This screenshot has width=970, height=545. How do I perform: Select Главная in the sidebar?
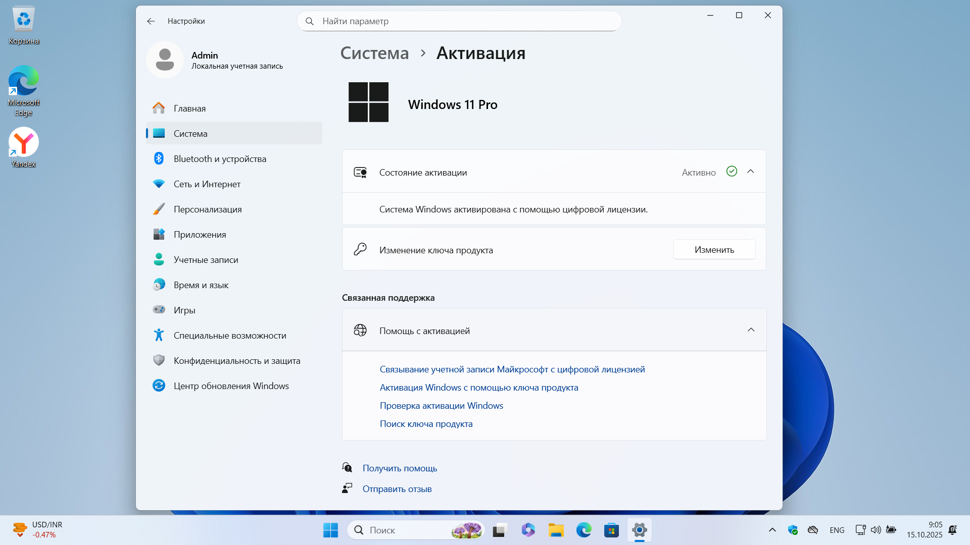(189, 108)
